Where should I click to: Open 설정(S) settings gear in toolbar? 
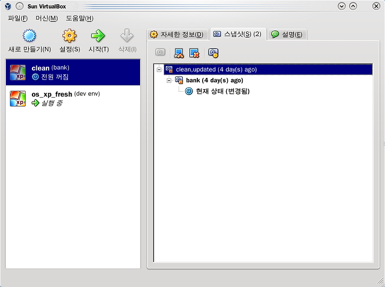[70, 36]
